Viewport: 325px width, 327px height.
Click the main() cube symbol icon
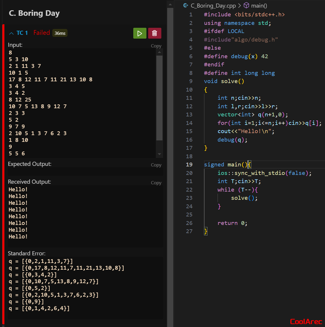point(246,6)
